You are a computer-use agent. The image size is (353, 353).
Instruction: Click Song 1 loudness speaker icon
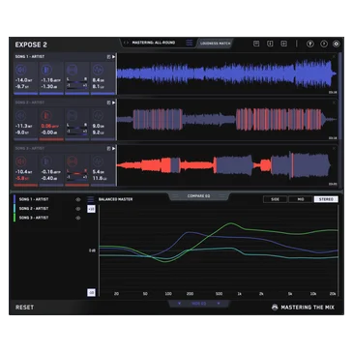click(x=21, y=70)
